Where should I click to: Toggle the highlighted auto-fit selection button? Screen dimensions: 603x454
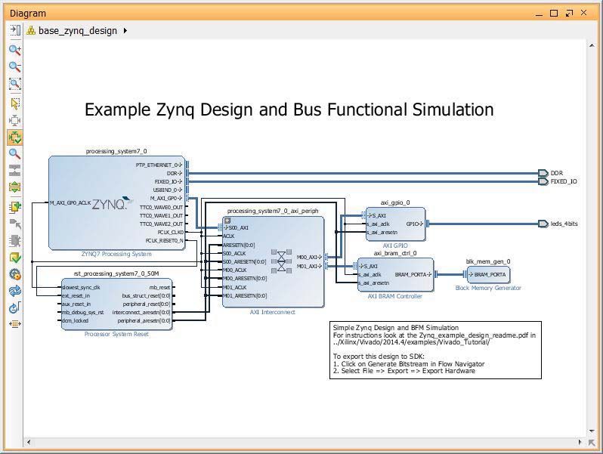coord(14,137)
